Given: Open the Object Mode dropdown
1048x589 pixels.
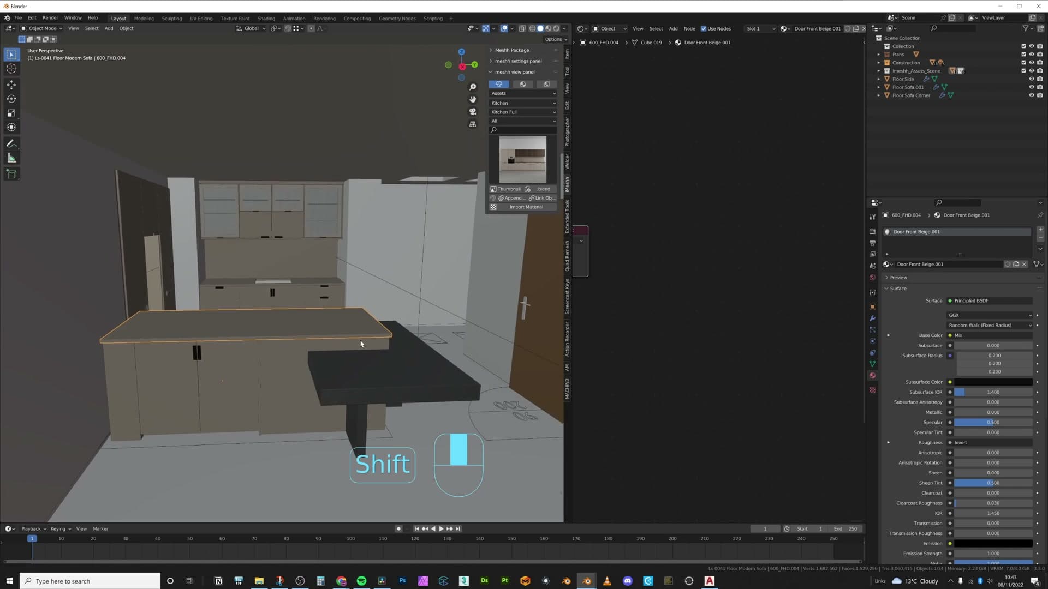Looking at the screenshot, I should (41, 29).
